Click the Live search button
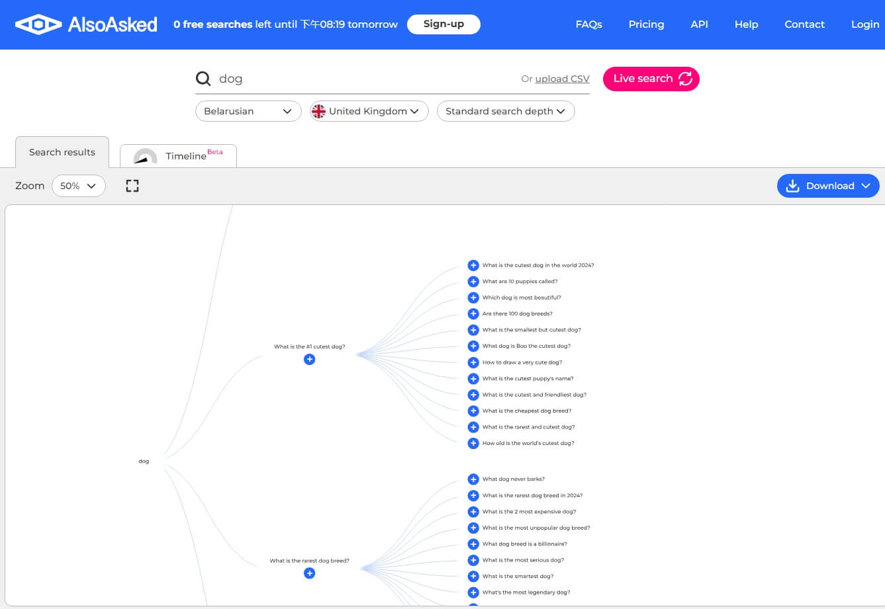 [651, 79]
